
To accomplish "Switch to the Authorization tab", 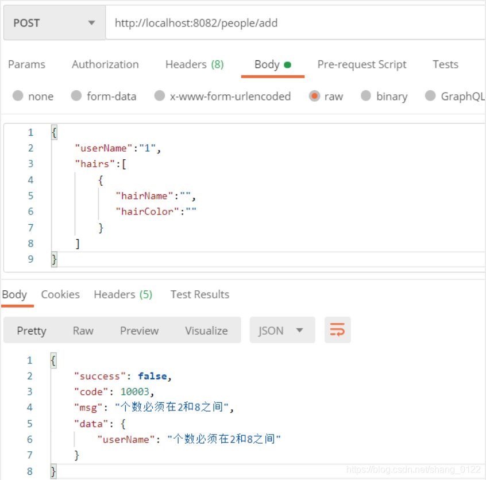I will [x=105, y=64].
